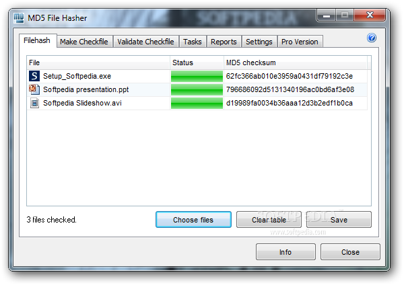Image resolution: width=404 pixels, height=285 pixels.
Task: Sort by the File column header
Action: [98, 63]
